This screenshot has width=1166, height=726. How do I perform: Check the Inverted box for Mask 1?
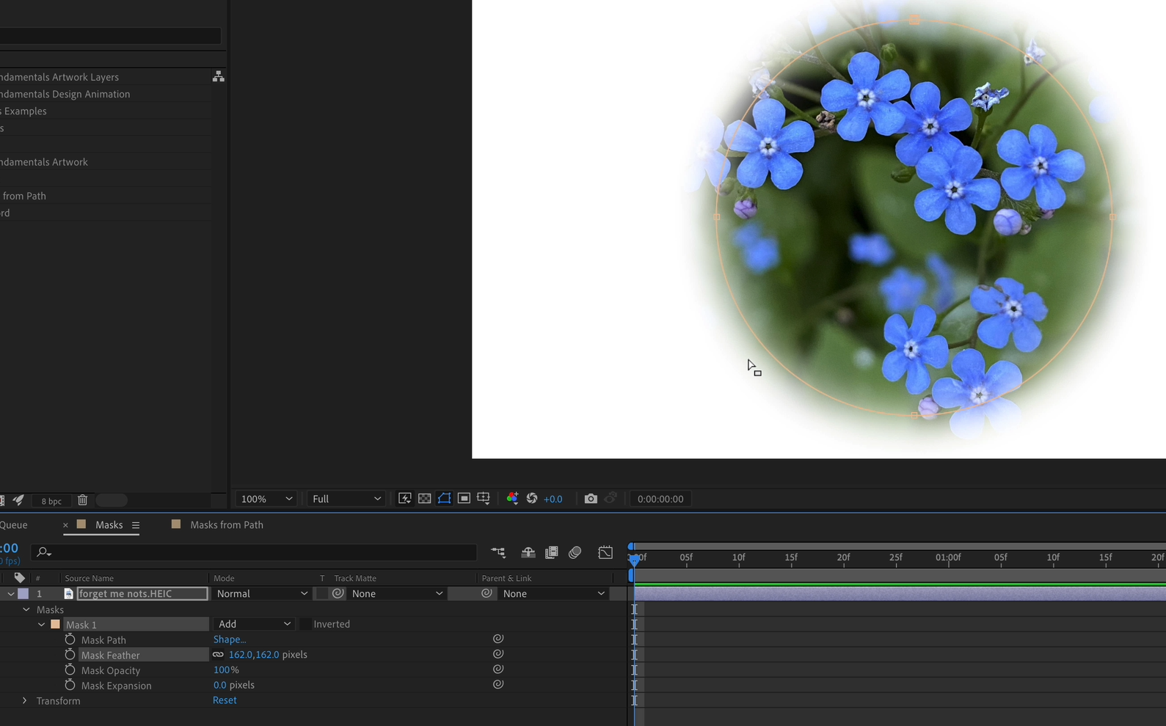305,624
